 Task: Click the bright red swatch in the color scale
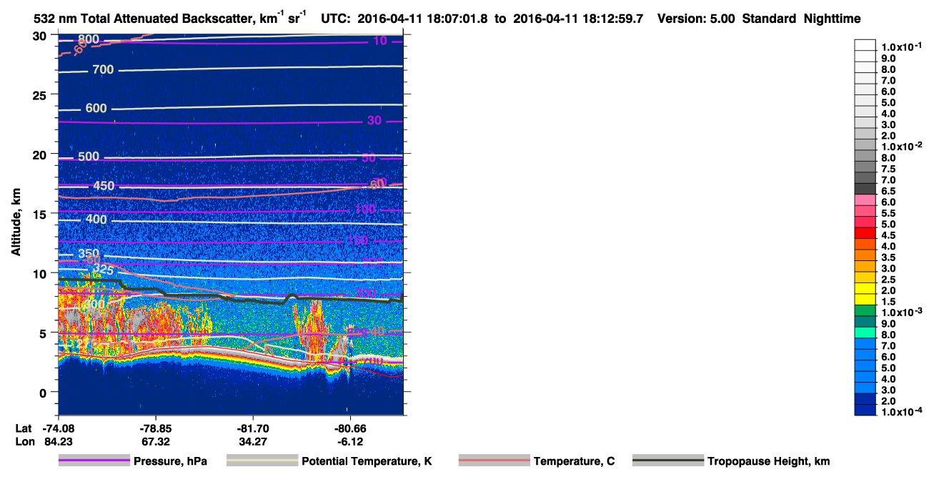coord(865,234)
